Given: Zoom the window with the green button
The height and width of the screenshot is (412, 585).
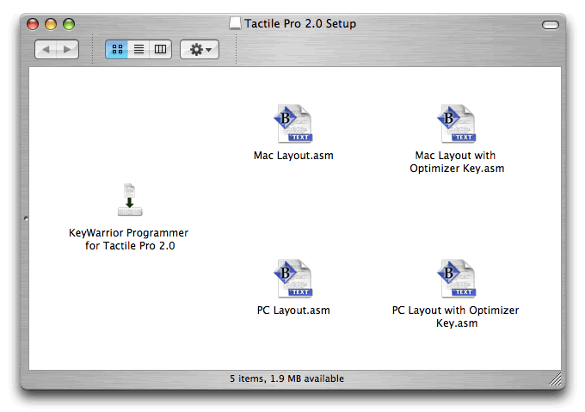Looking at the screenshot, I should coord(69,24).
